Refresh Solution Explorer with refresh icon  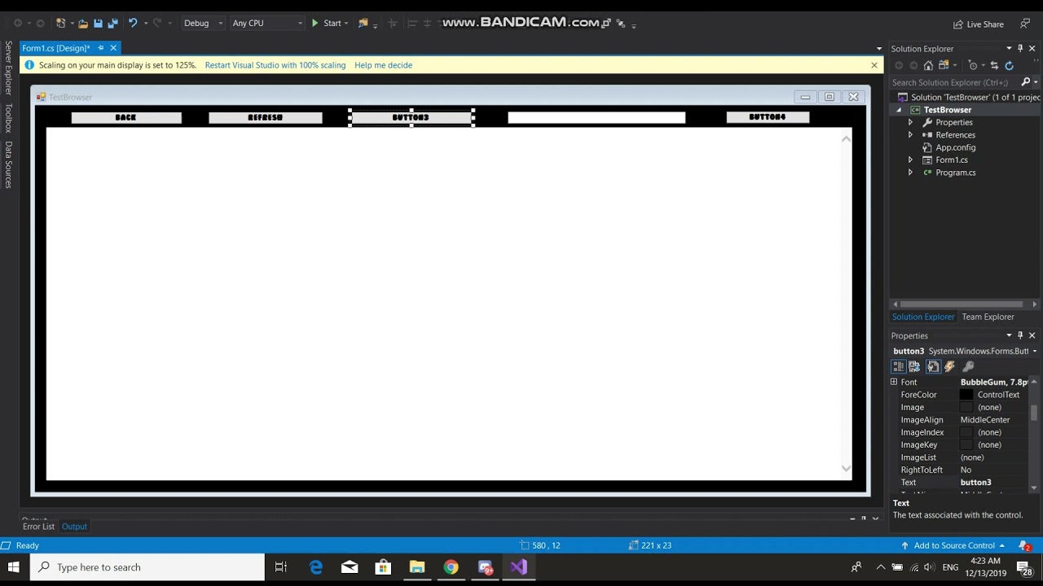tap(1009, 65)
